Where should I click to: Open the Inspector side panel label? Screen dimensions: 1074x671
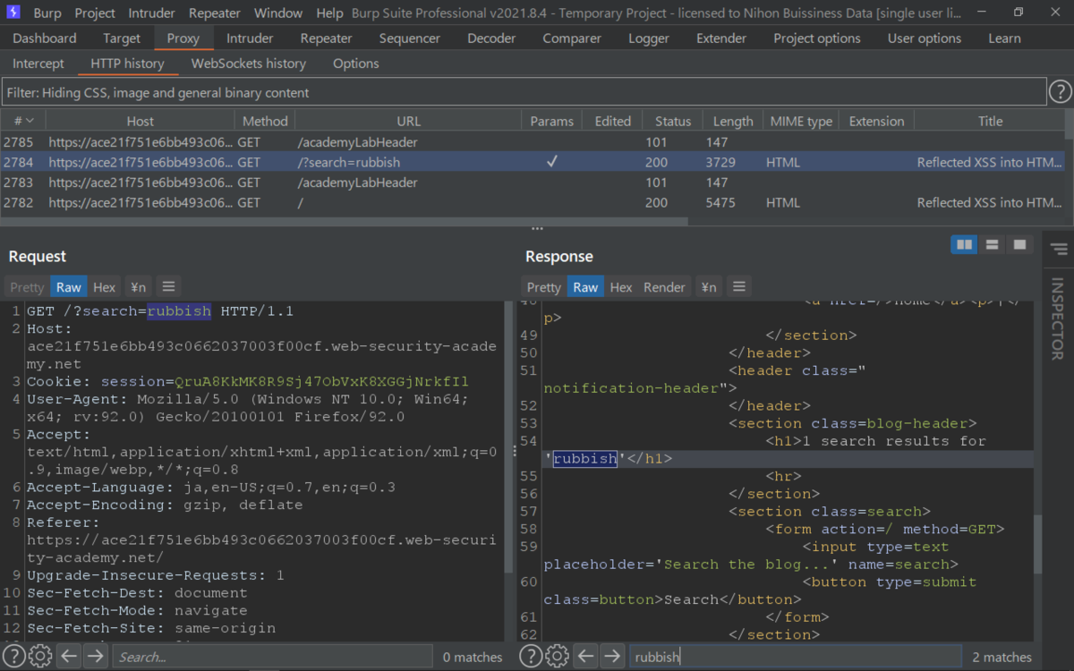tap(1058, 318)
